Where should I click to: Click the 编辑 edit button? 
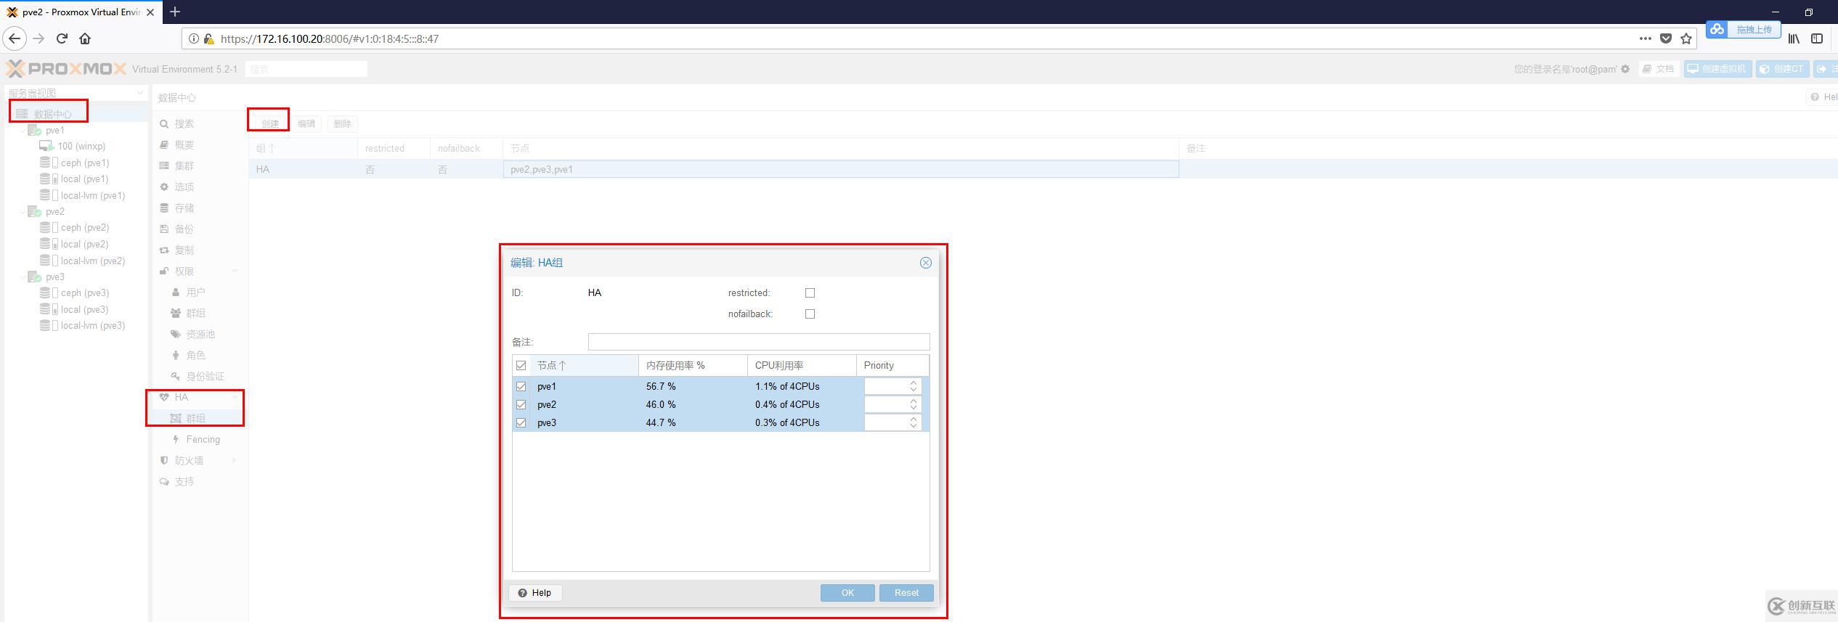click(306, 124)
